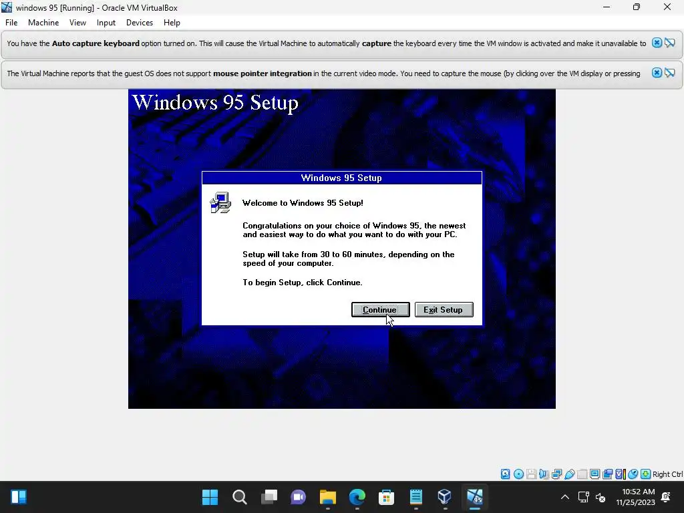Expand the hidden system tray icons

coord(565,497)
